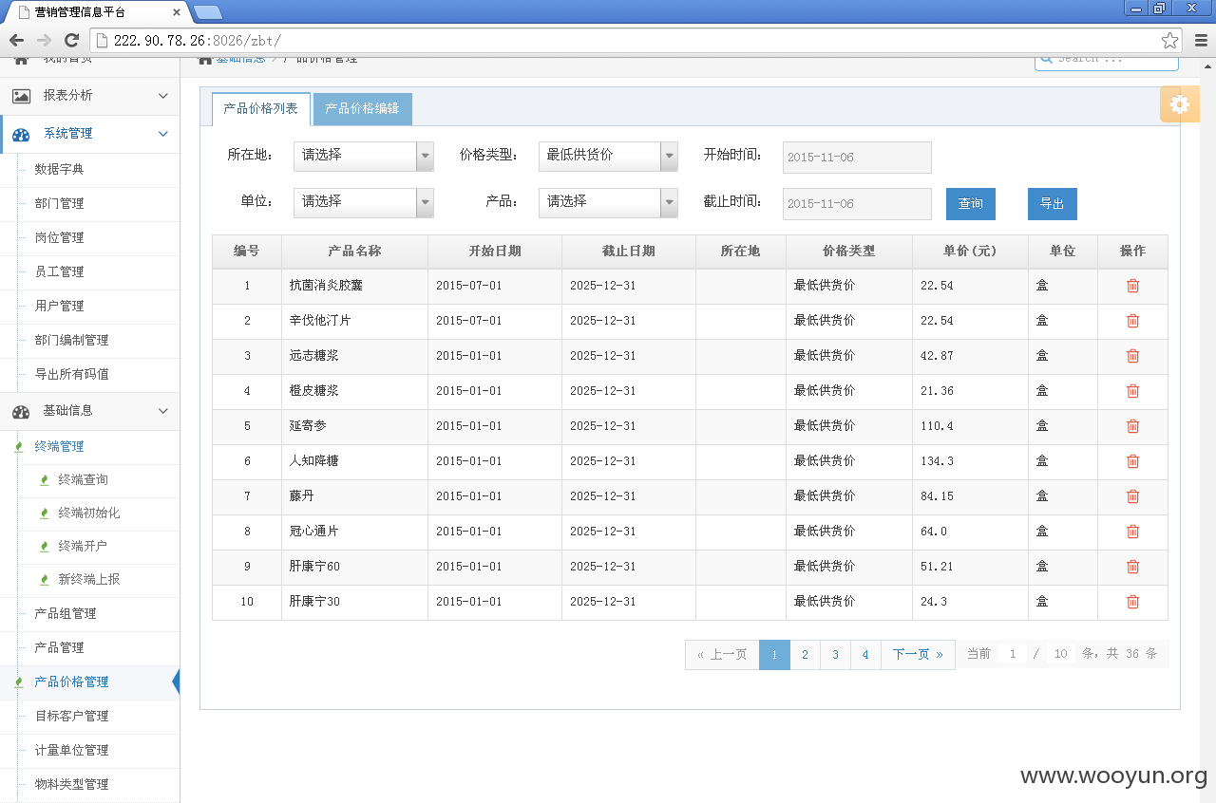Open 产品管理 menu item
Viewport: 1216px width, 803px height.
(59, 647)
